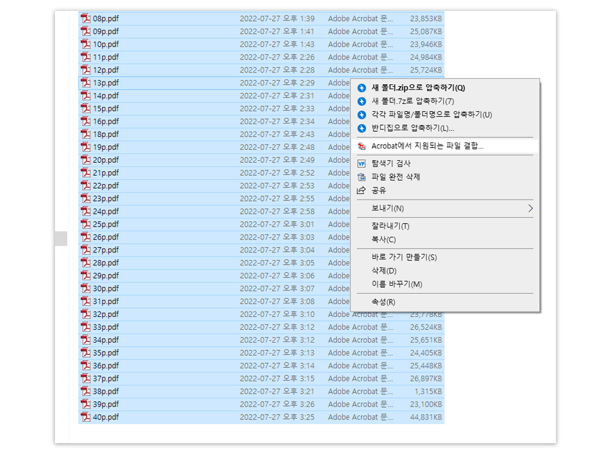Select file name 31p.pdf
The height and width of the screenshot is (454, 611).
106,301
